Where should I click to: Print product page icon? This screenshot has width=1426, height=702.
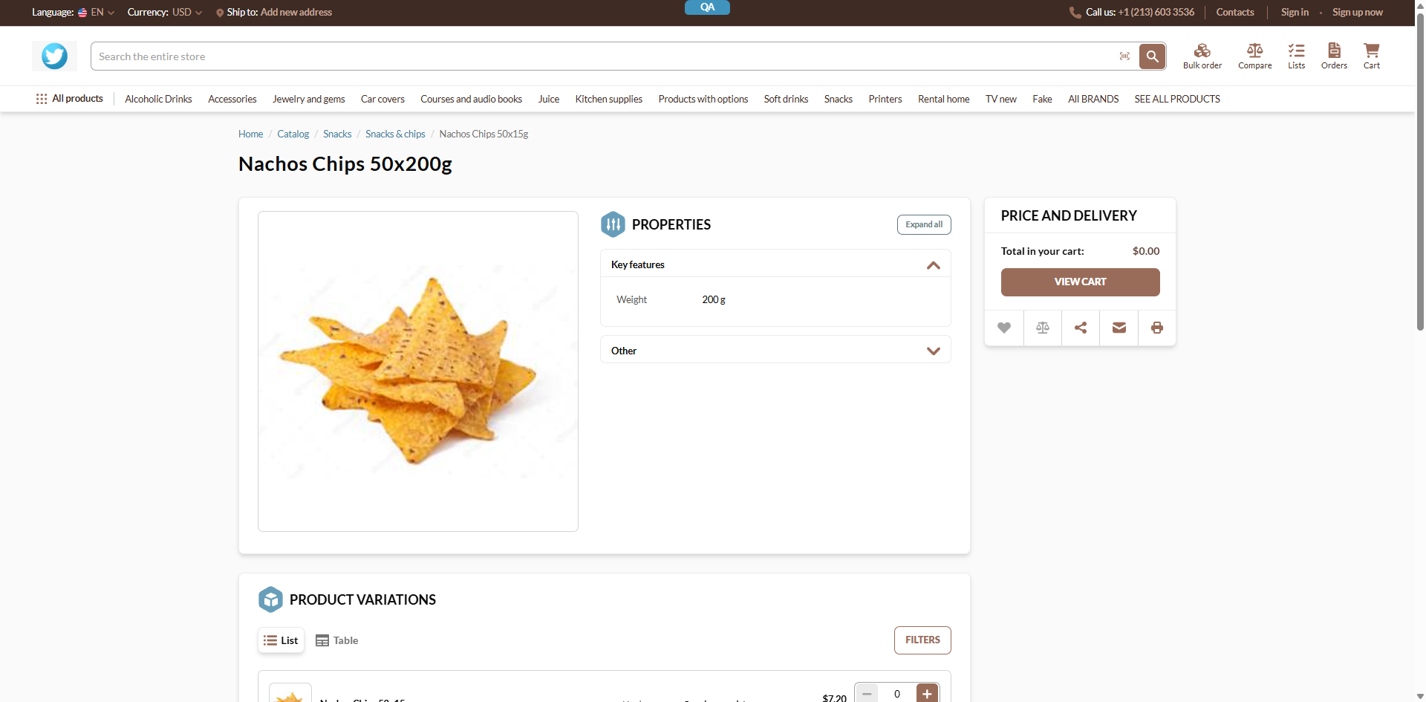click(x=1157, y=328)
